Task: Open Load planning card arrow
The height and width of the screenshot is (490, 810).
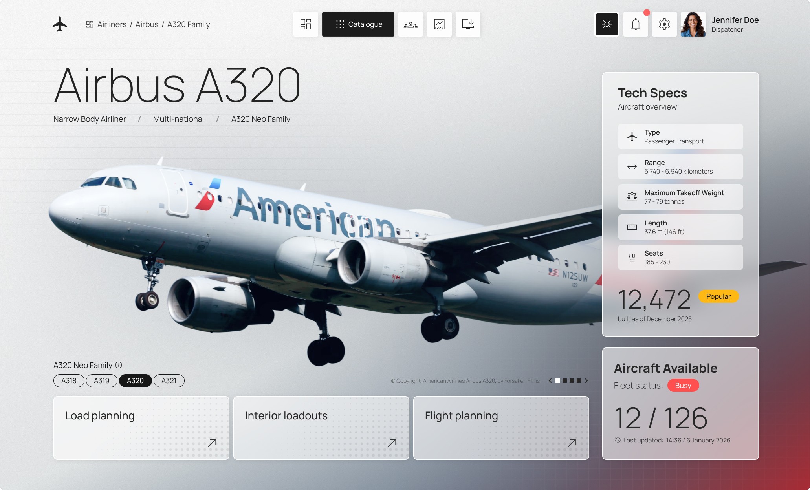Action: (x=212, y=443)
